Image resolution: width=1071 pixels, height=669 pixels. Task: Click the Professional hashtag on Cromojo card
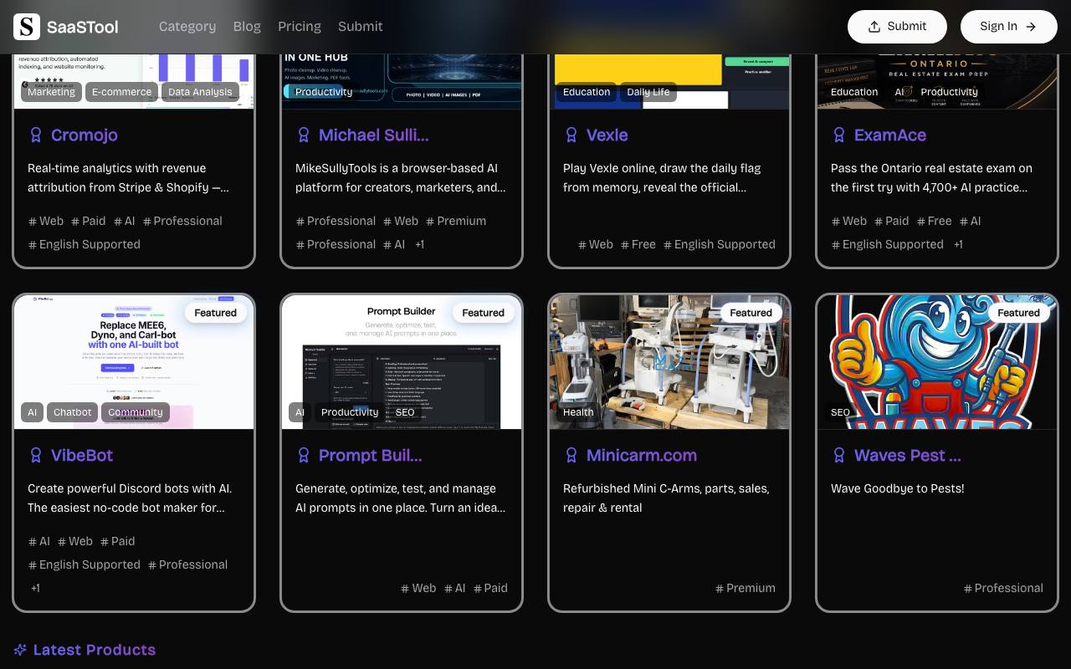point(182,221)
